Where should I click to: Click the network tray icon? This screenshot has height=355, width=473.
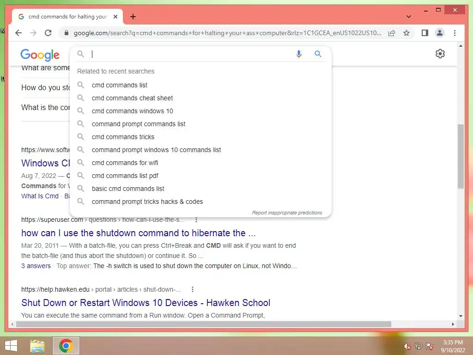[x=418, y=346]
